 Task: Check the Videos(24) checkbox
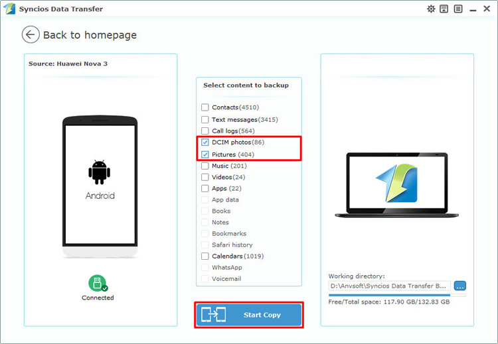pyautogui.click(x=205, y=177)
